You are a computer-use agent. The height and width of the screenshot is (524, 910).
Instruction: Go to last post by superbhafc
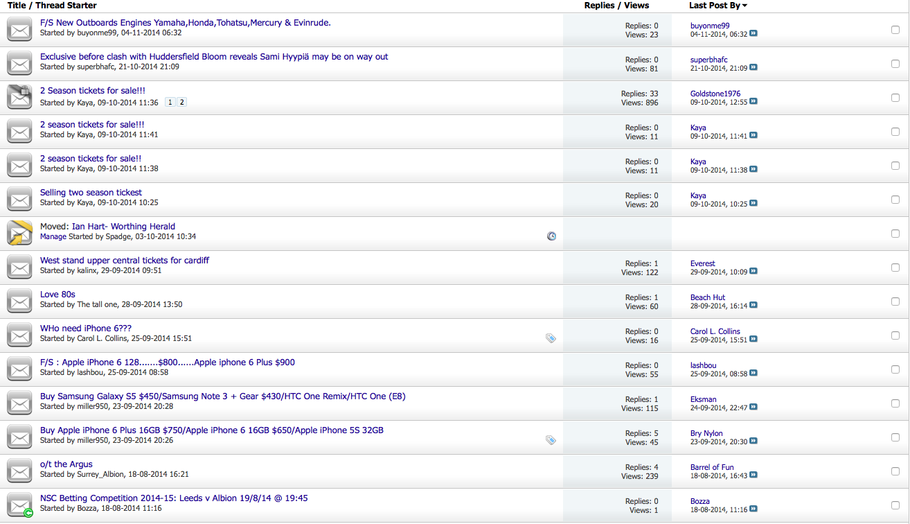point(753,67)
